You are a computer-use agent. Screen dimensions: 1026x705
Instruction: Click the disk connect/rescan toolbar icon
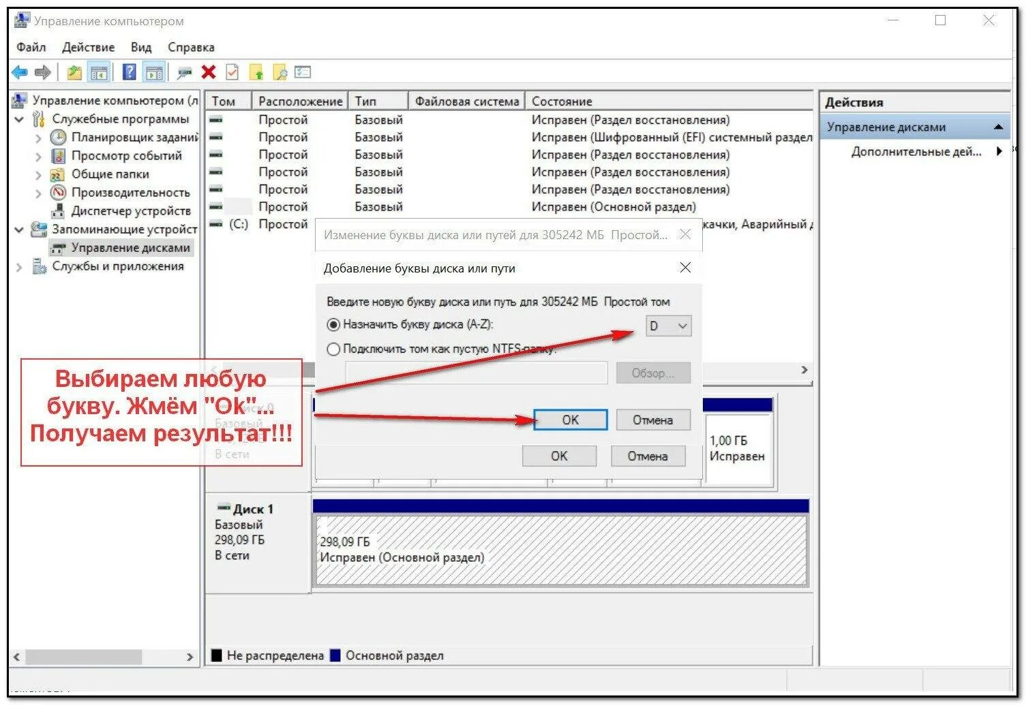pos(184,72)
